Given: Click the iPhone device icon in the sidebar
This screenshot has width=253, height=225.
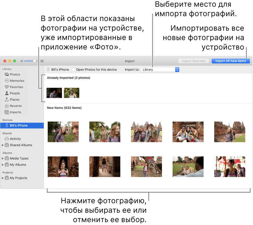Looking at the screenshot, I should tap(7, 125).
